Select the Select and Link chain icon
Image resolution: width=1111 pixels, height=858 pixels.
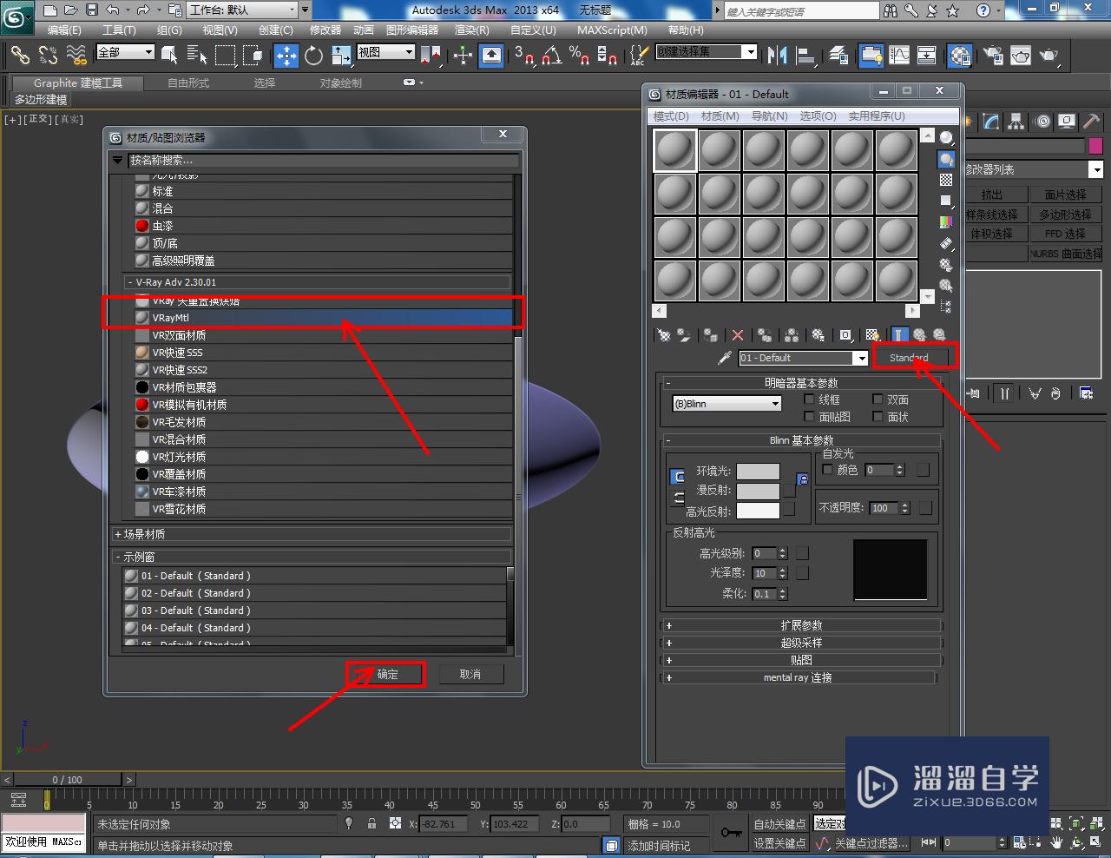(x=19, y=56)
